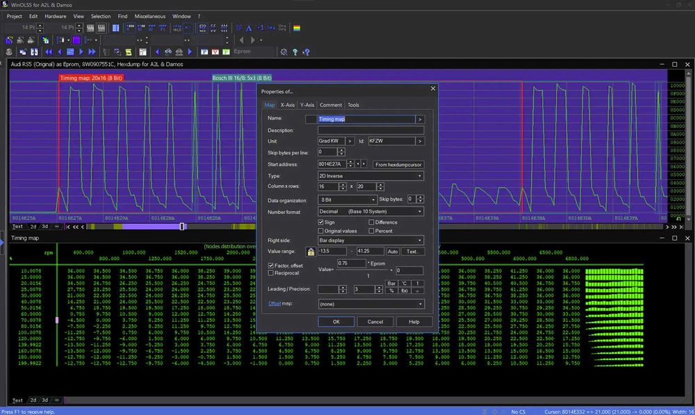Enable the Percent checkbox
695x415 pixels.
(371, 231)
